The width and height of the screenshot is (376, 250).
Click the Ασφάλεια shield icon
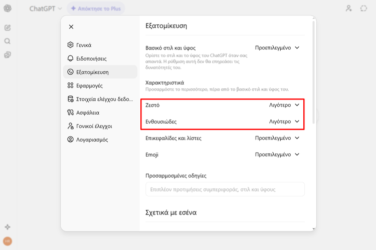point(71,112)
